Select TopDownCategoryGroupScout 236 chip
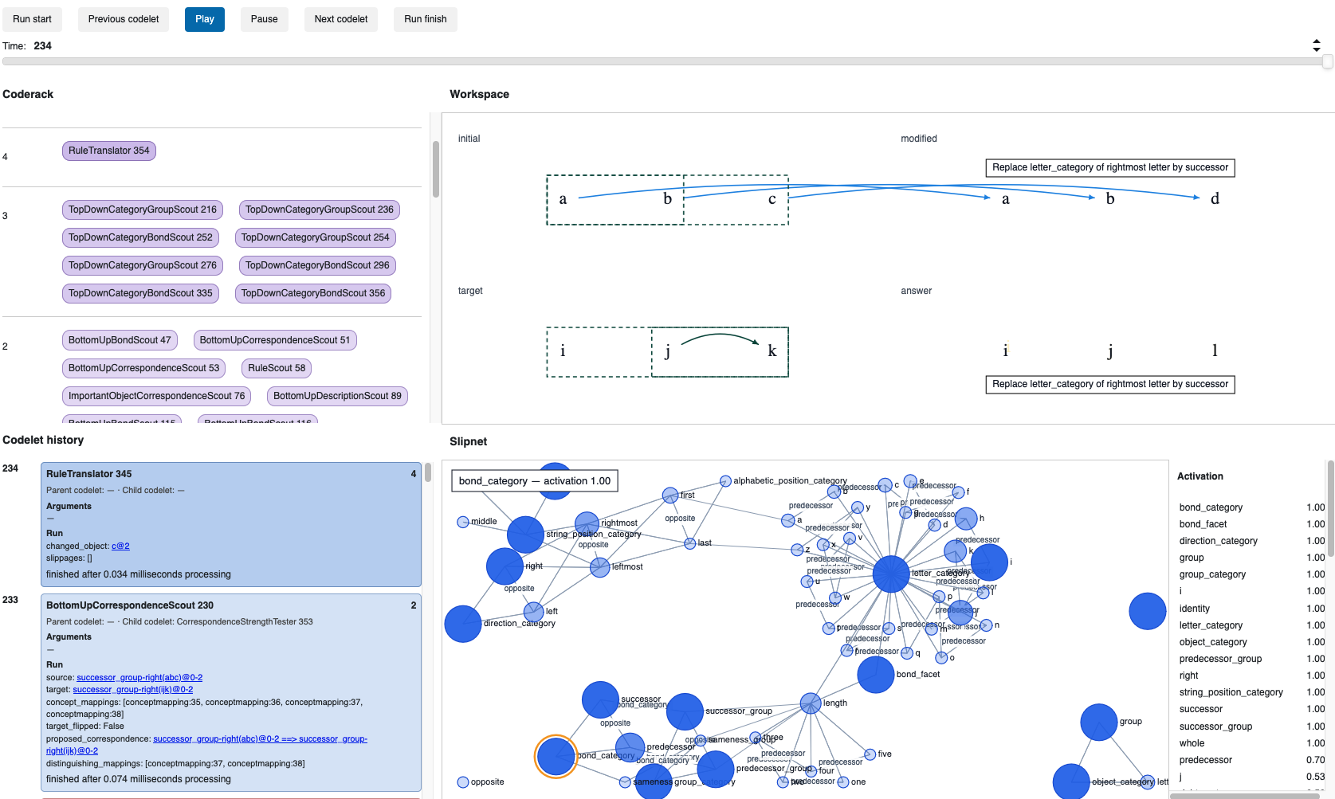 (320, 210)
